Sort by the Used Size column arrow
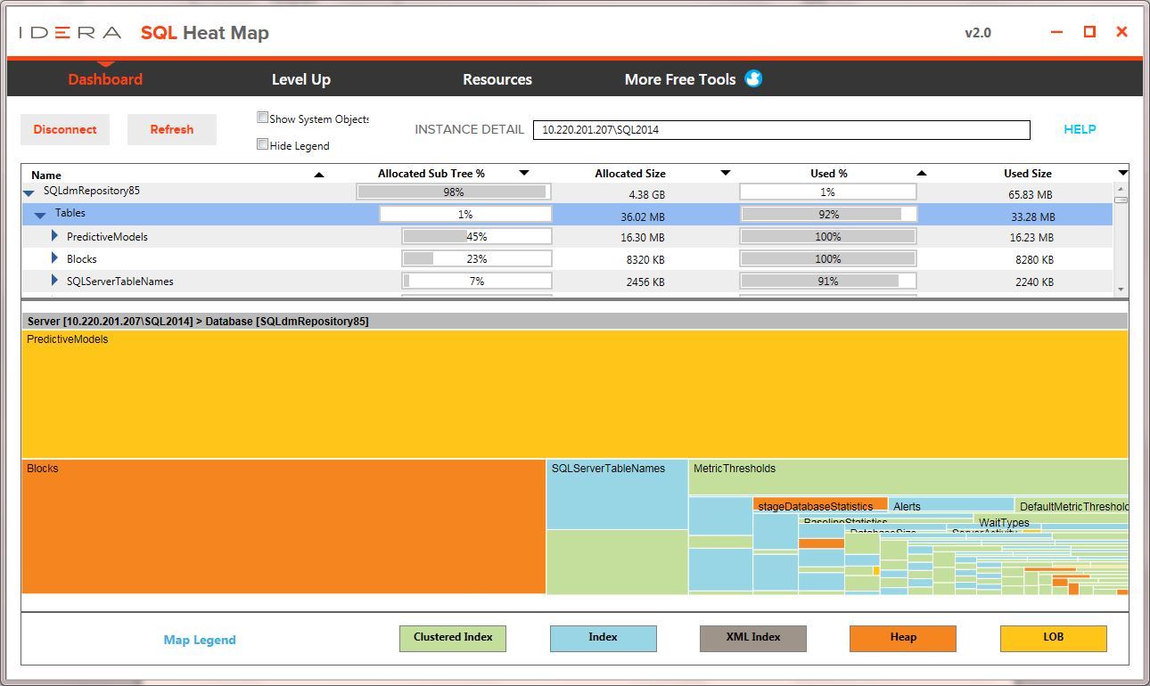1150x686 pixels. (x=1122, y=173)
